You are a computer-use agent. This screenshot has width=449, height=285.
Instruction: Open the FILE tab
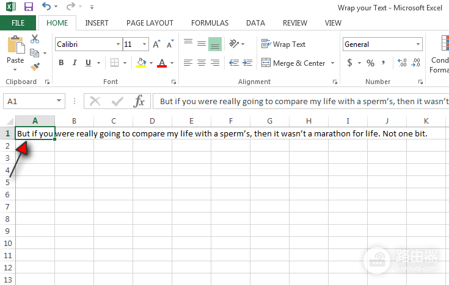tap(18, 23)
